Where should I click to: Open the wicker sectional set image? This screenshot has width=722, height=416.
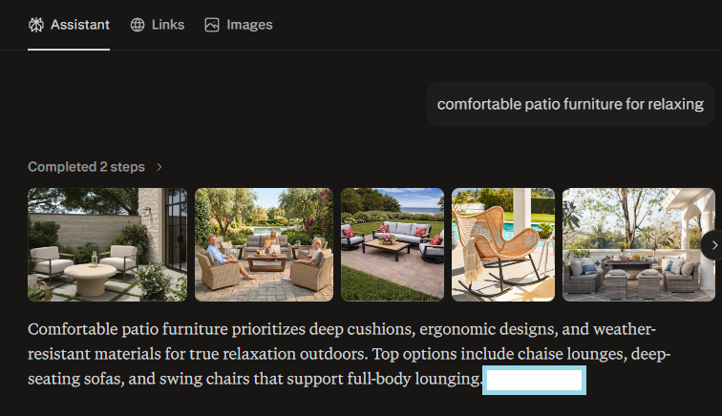point(639,245)
